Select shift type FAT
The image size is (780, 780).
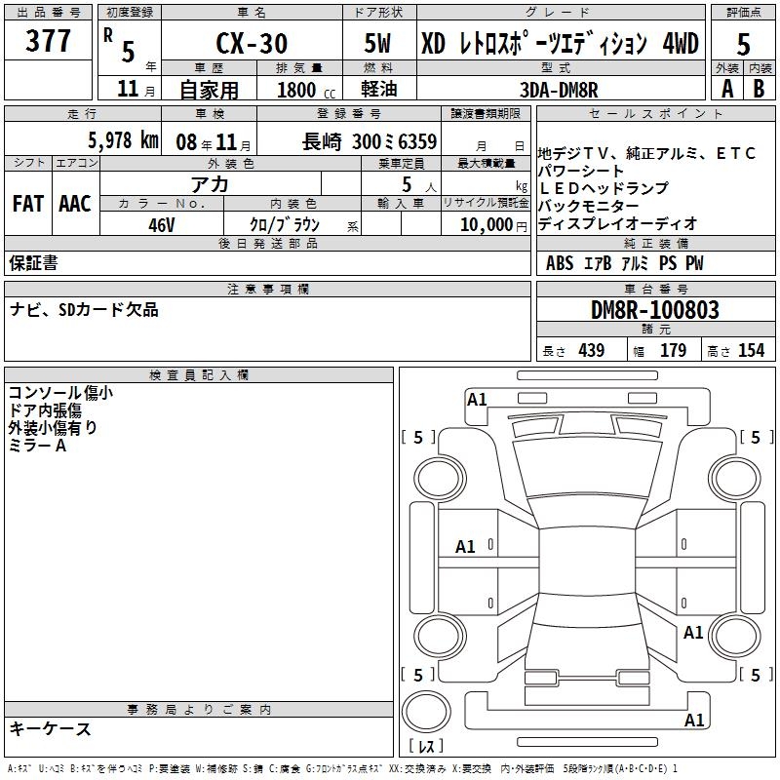tap(28, 204)
